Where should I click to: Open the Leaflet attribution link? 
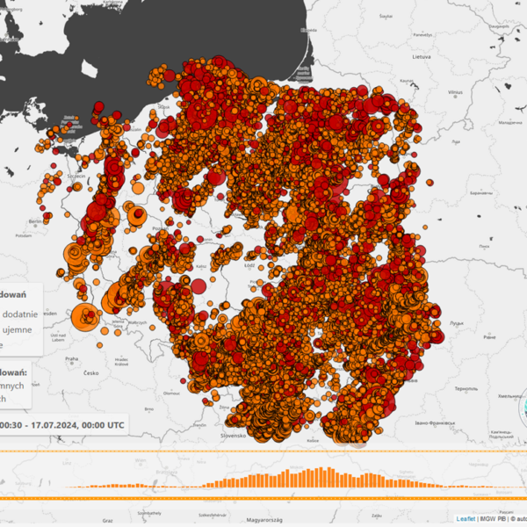[466, 519]
